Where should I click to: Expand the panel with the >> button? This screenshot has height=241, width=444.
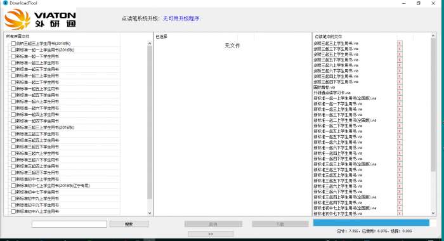[x=211, y=234]
